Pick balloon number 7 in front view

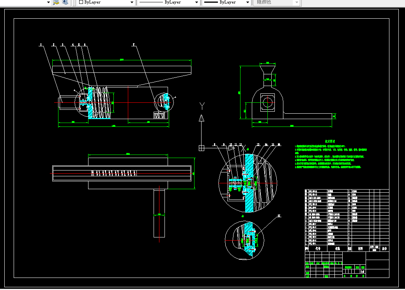134,45
